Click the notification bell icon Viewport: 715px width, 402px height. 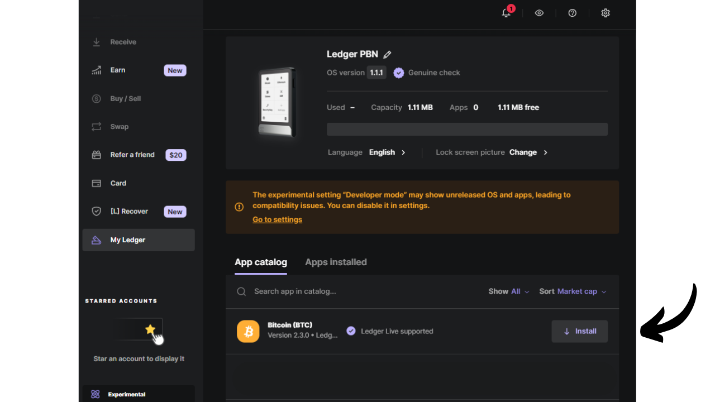(x=506, y=13)
